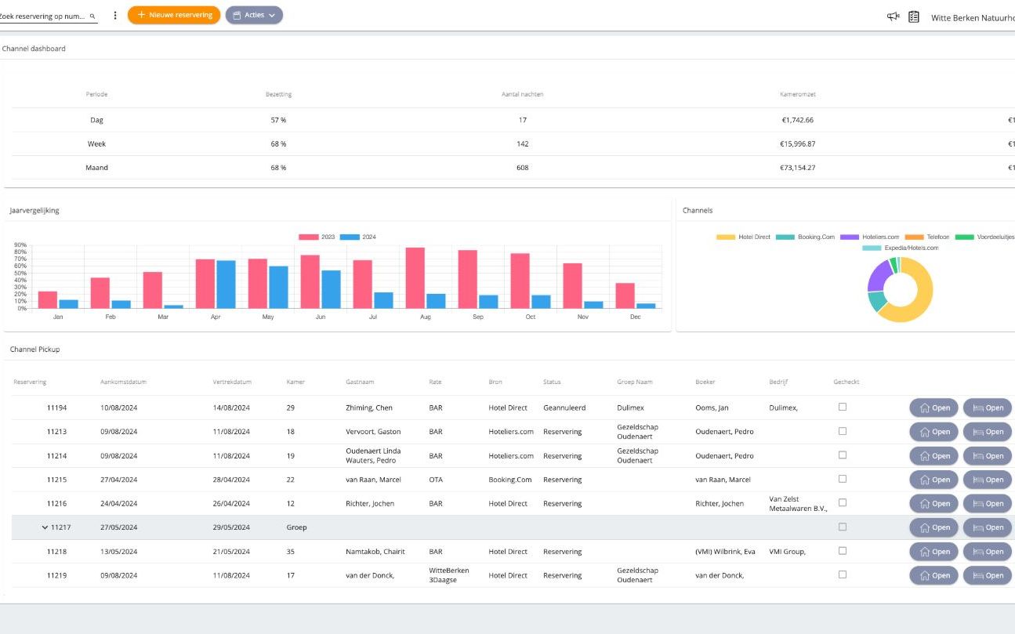Sort table by Aankomstdatum column header

click(x=123, y=382)
